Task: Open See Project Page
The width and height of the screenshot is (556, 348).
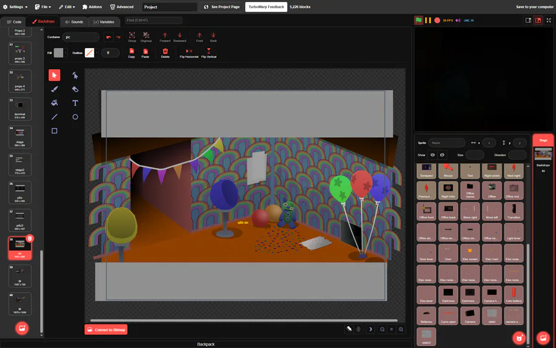Action: click(x=221, y=7)
